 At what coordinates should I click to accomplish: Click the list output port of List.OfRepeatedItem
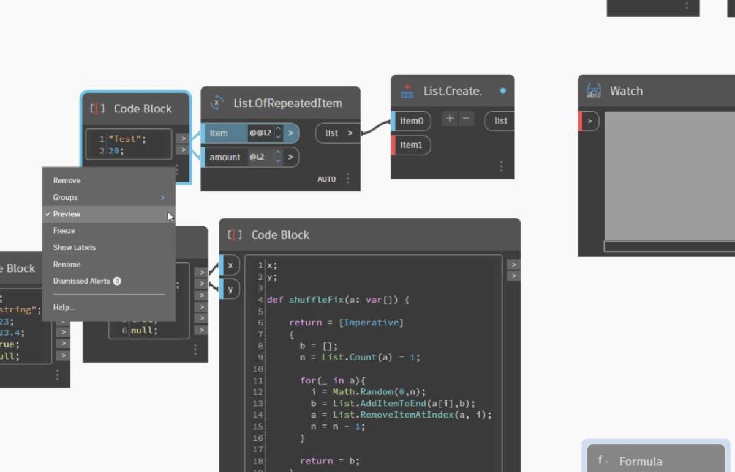click(338, 133)
